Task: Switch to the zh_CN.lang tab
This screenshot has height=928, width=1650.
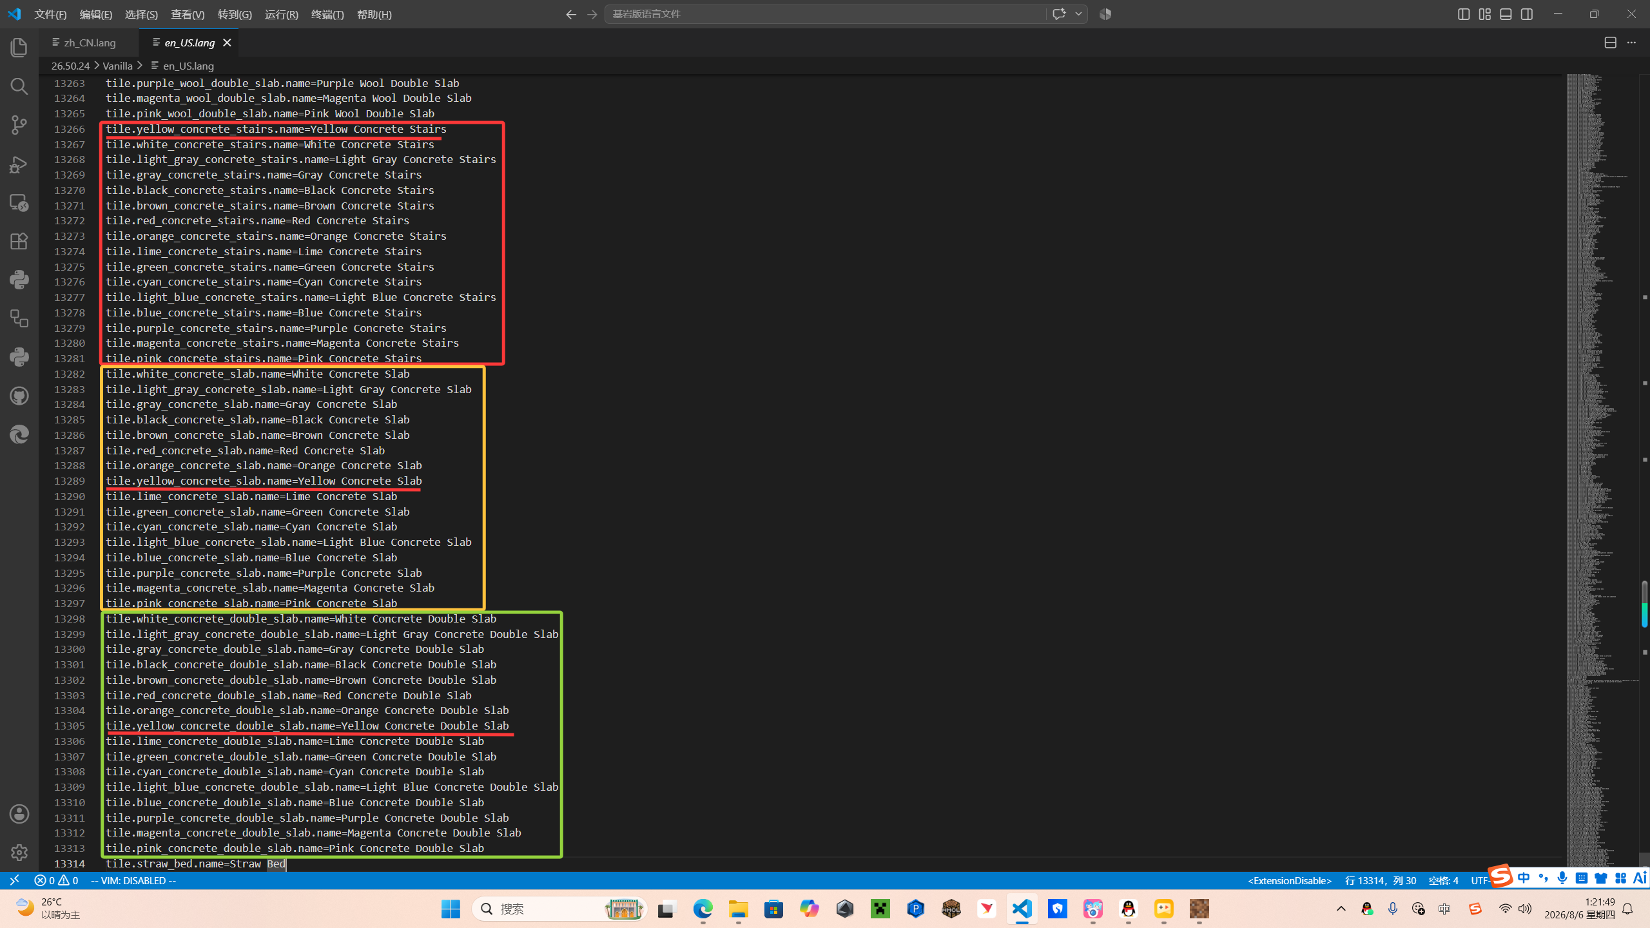Action: [90, 43]
